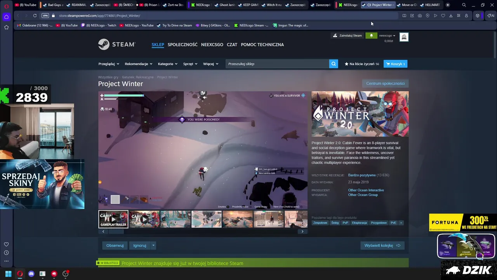Screen dimensions: 497x280
Task: Open the downloads icon in browser toolbar
Action: click(x=451, y=16)
